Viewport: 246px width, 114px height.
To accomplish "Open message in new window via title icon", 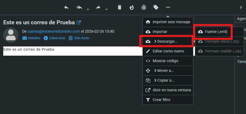I will point(79,22).
